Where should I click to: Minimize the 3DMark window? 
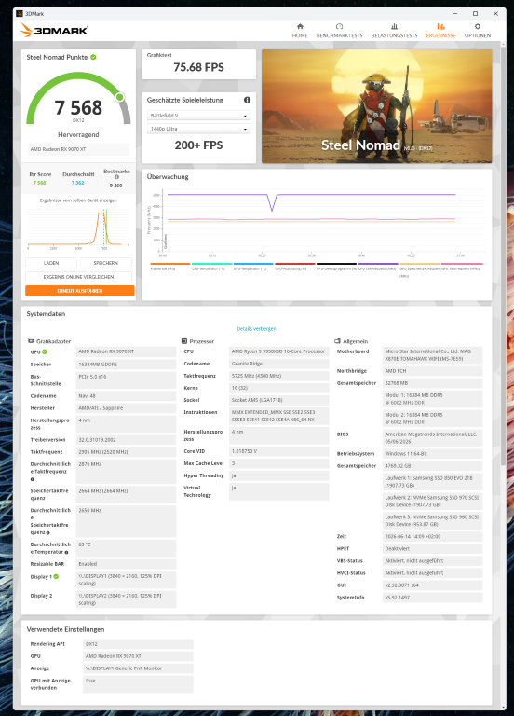(455, 14)
